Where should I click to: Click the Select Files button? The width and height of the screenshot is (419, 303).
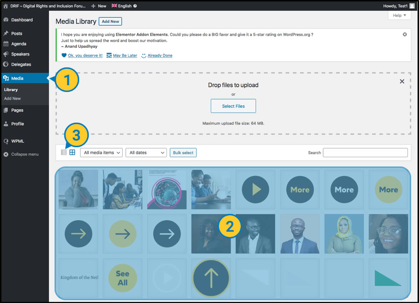click(x=233, y=106)
